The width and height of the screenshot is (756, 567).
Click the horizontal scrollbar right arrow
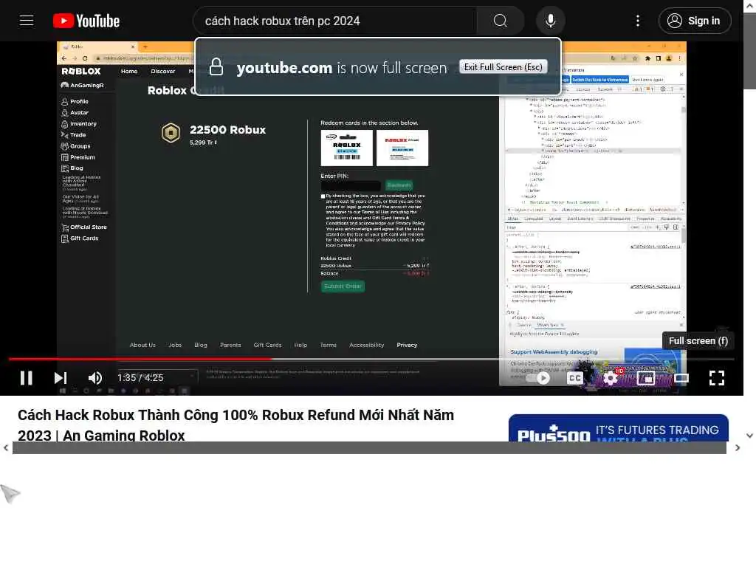pyautogui.click(x=738, y=448)
